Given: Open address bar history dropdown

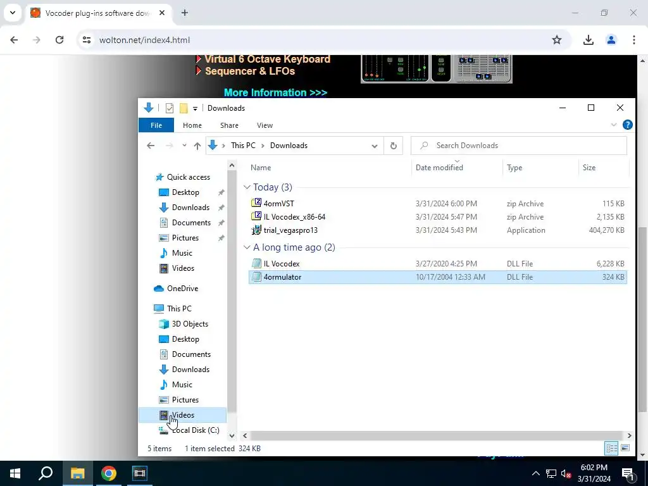Looking at the screenshot, I should [x=375, y=146].
